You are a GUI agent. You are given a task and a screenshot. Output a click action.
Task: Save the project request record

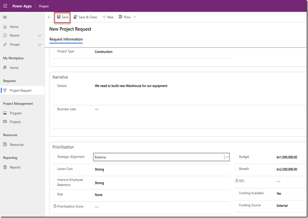[x=62, y=17]
